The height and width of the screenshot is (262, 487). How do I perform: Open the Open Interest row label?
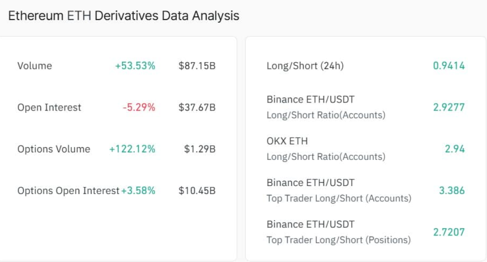(49, 108)
